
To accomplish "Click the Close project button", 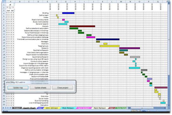I will tap(63, 88).
